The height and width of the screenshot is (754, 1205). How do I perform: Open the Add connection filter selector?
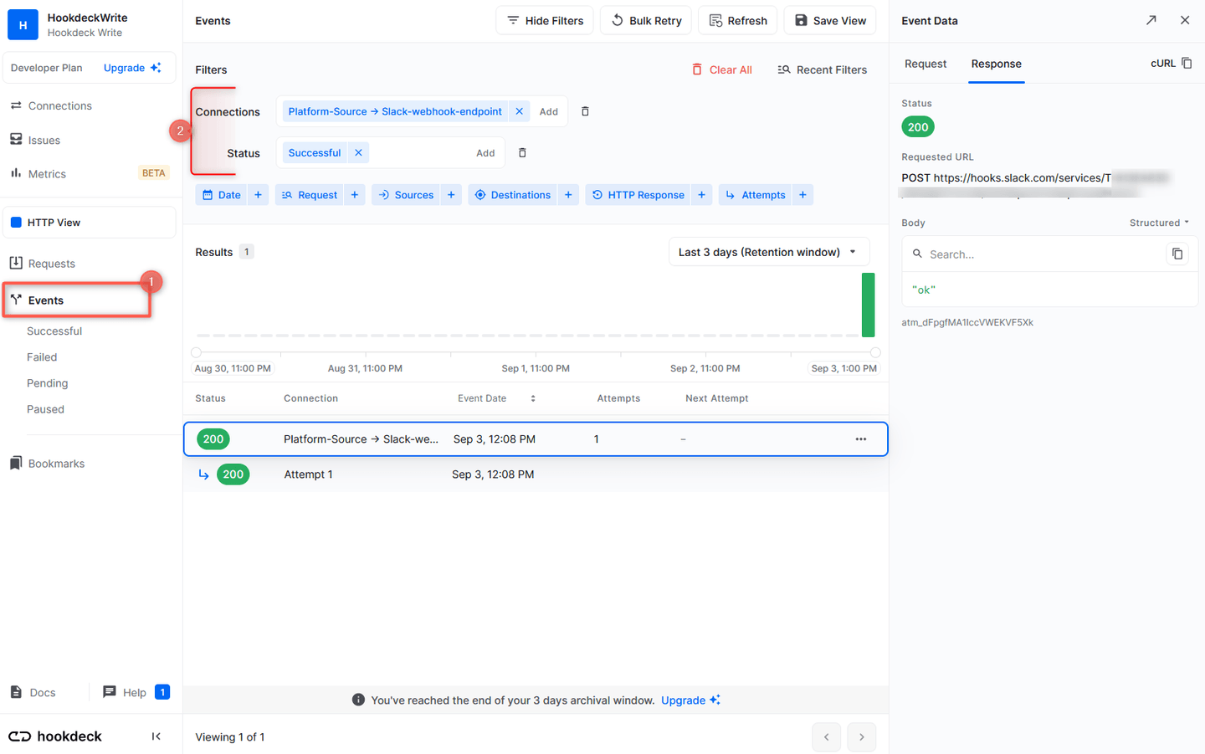pyautogui.click(x=548, y=110)
